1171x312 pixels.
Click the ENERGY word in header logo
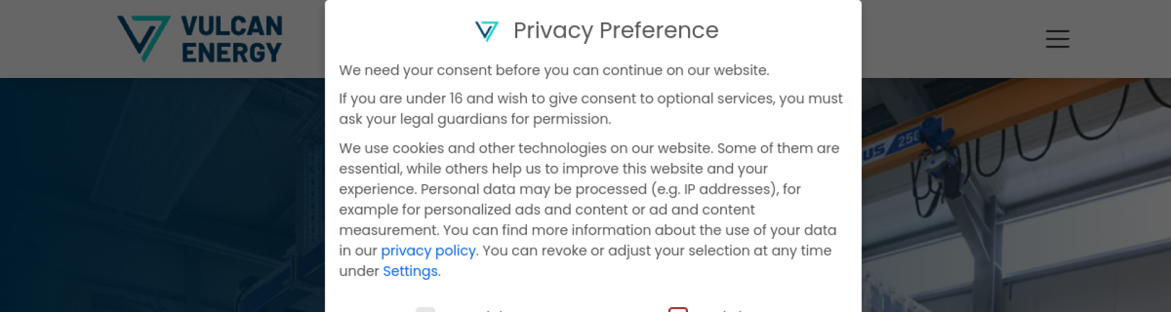coord(232,53)
